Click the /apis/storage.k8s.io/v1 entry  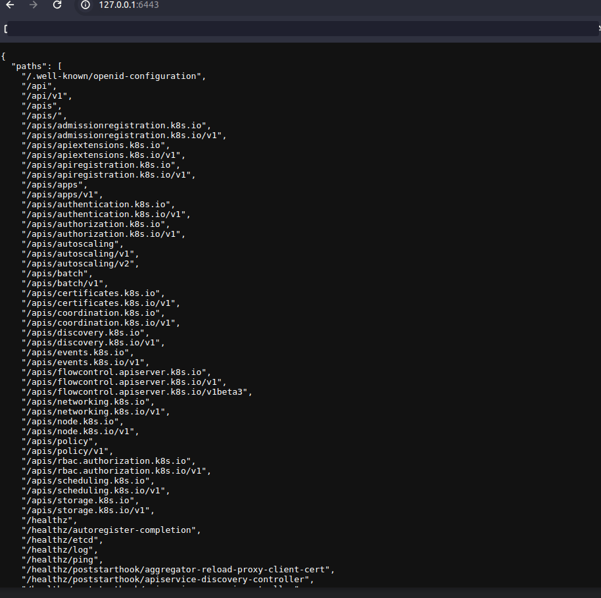click(87, 511)
